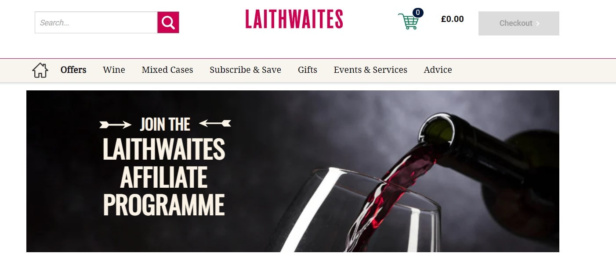
Task: Click the magnifying glass search button
Action: tap(168, 22)
